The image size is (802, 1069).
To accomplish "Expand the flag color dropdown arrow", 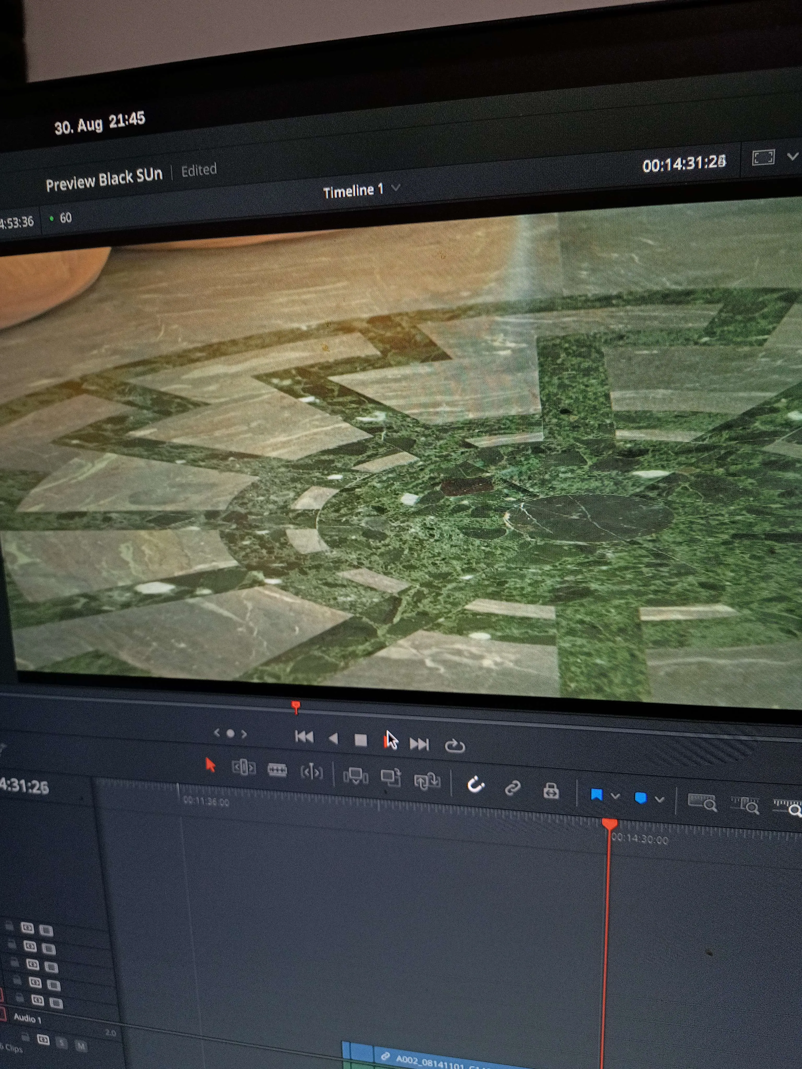I will coord(615,796).
